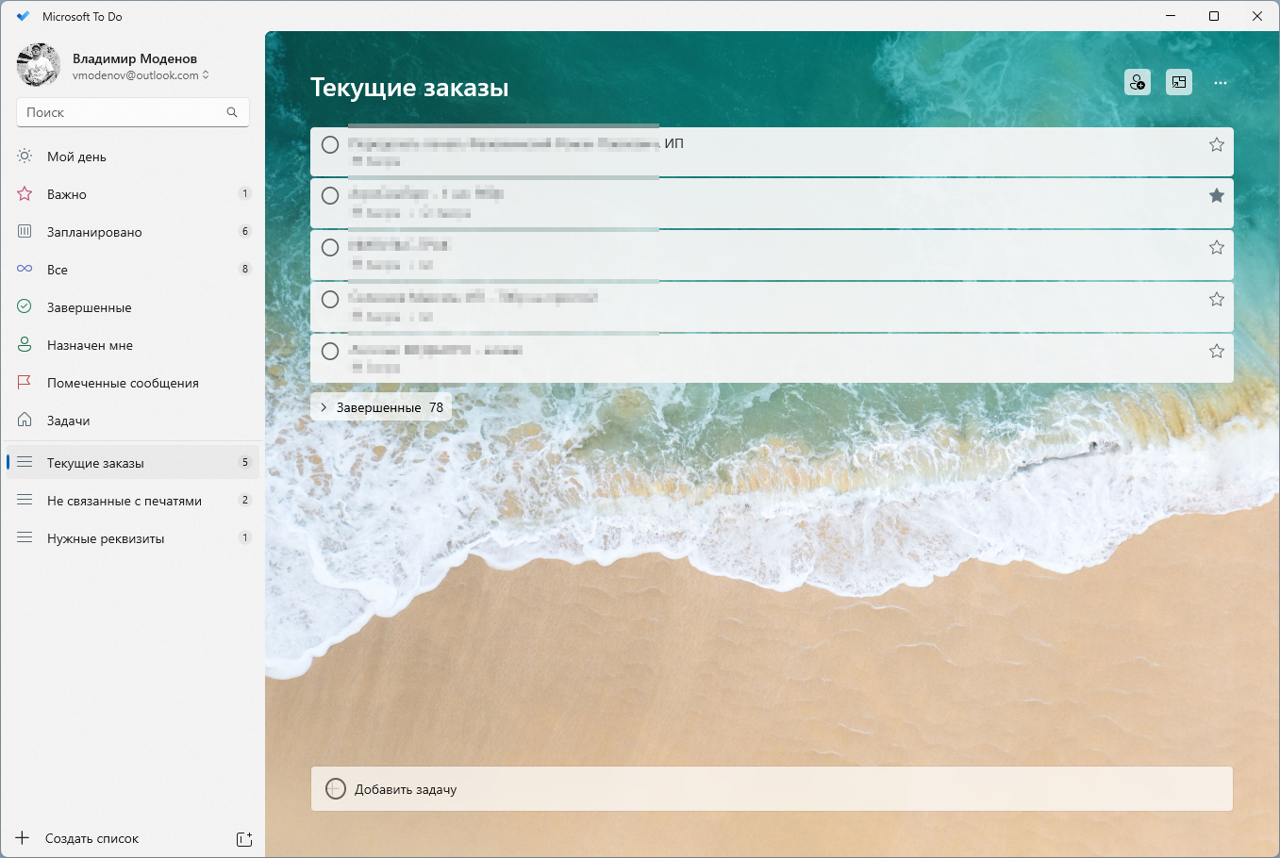
Task: Complete the last task above Завершенные
Action: click(330, 351)
